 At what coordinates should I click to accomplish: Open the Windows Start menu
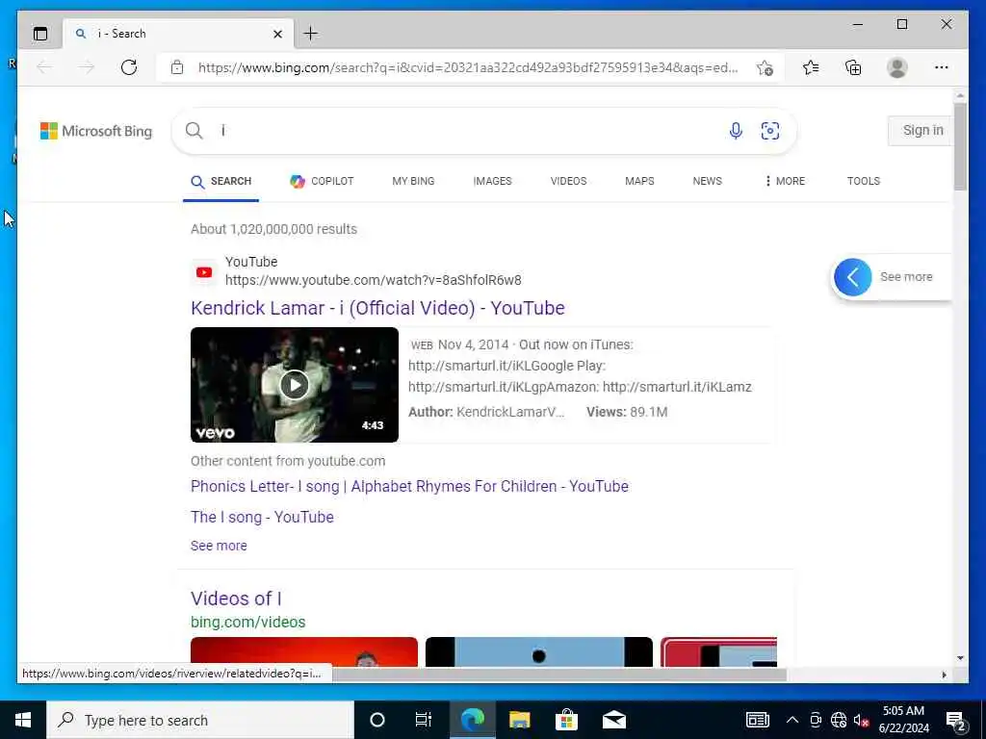tap(23, 720)
